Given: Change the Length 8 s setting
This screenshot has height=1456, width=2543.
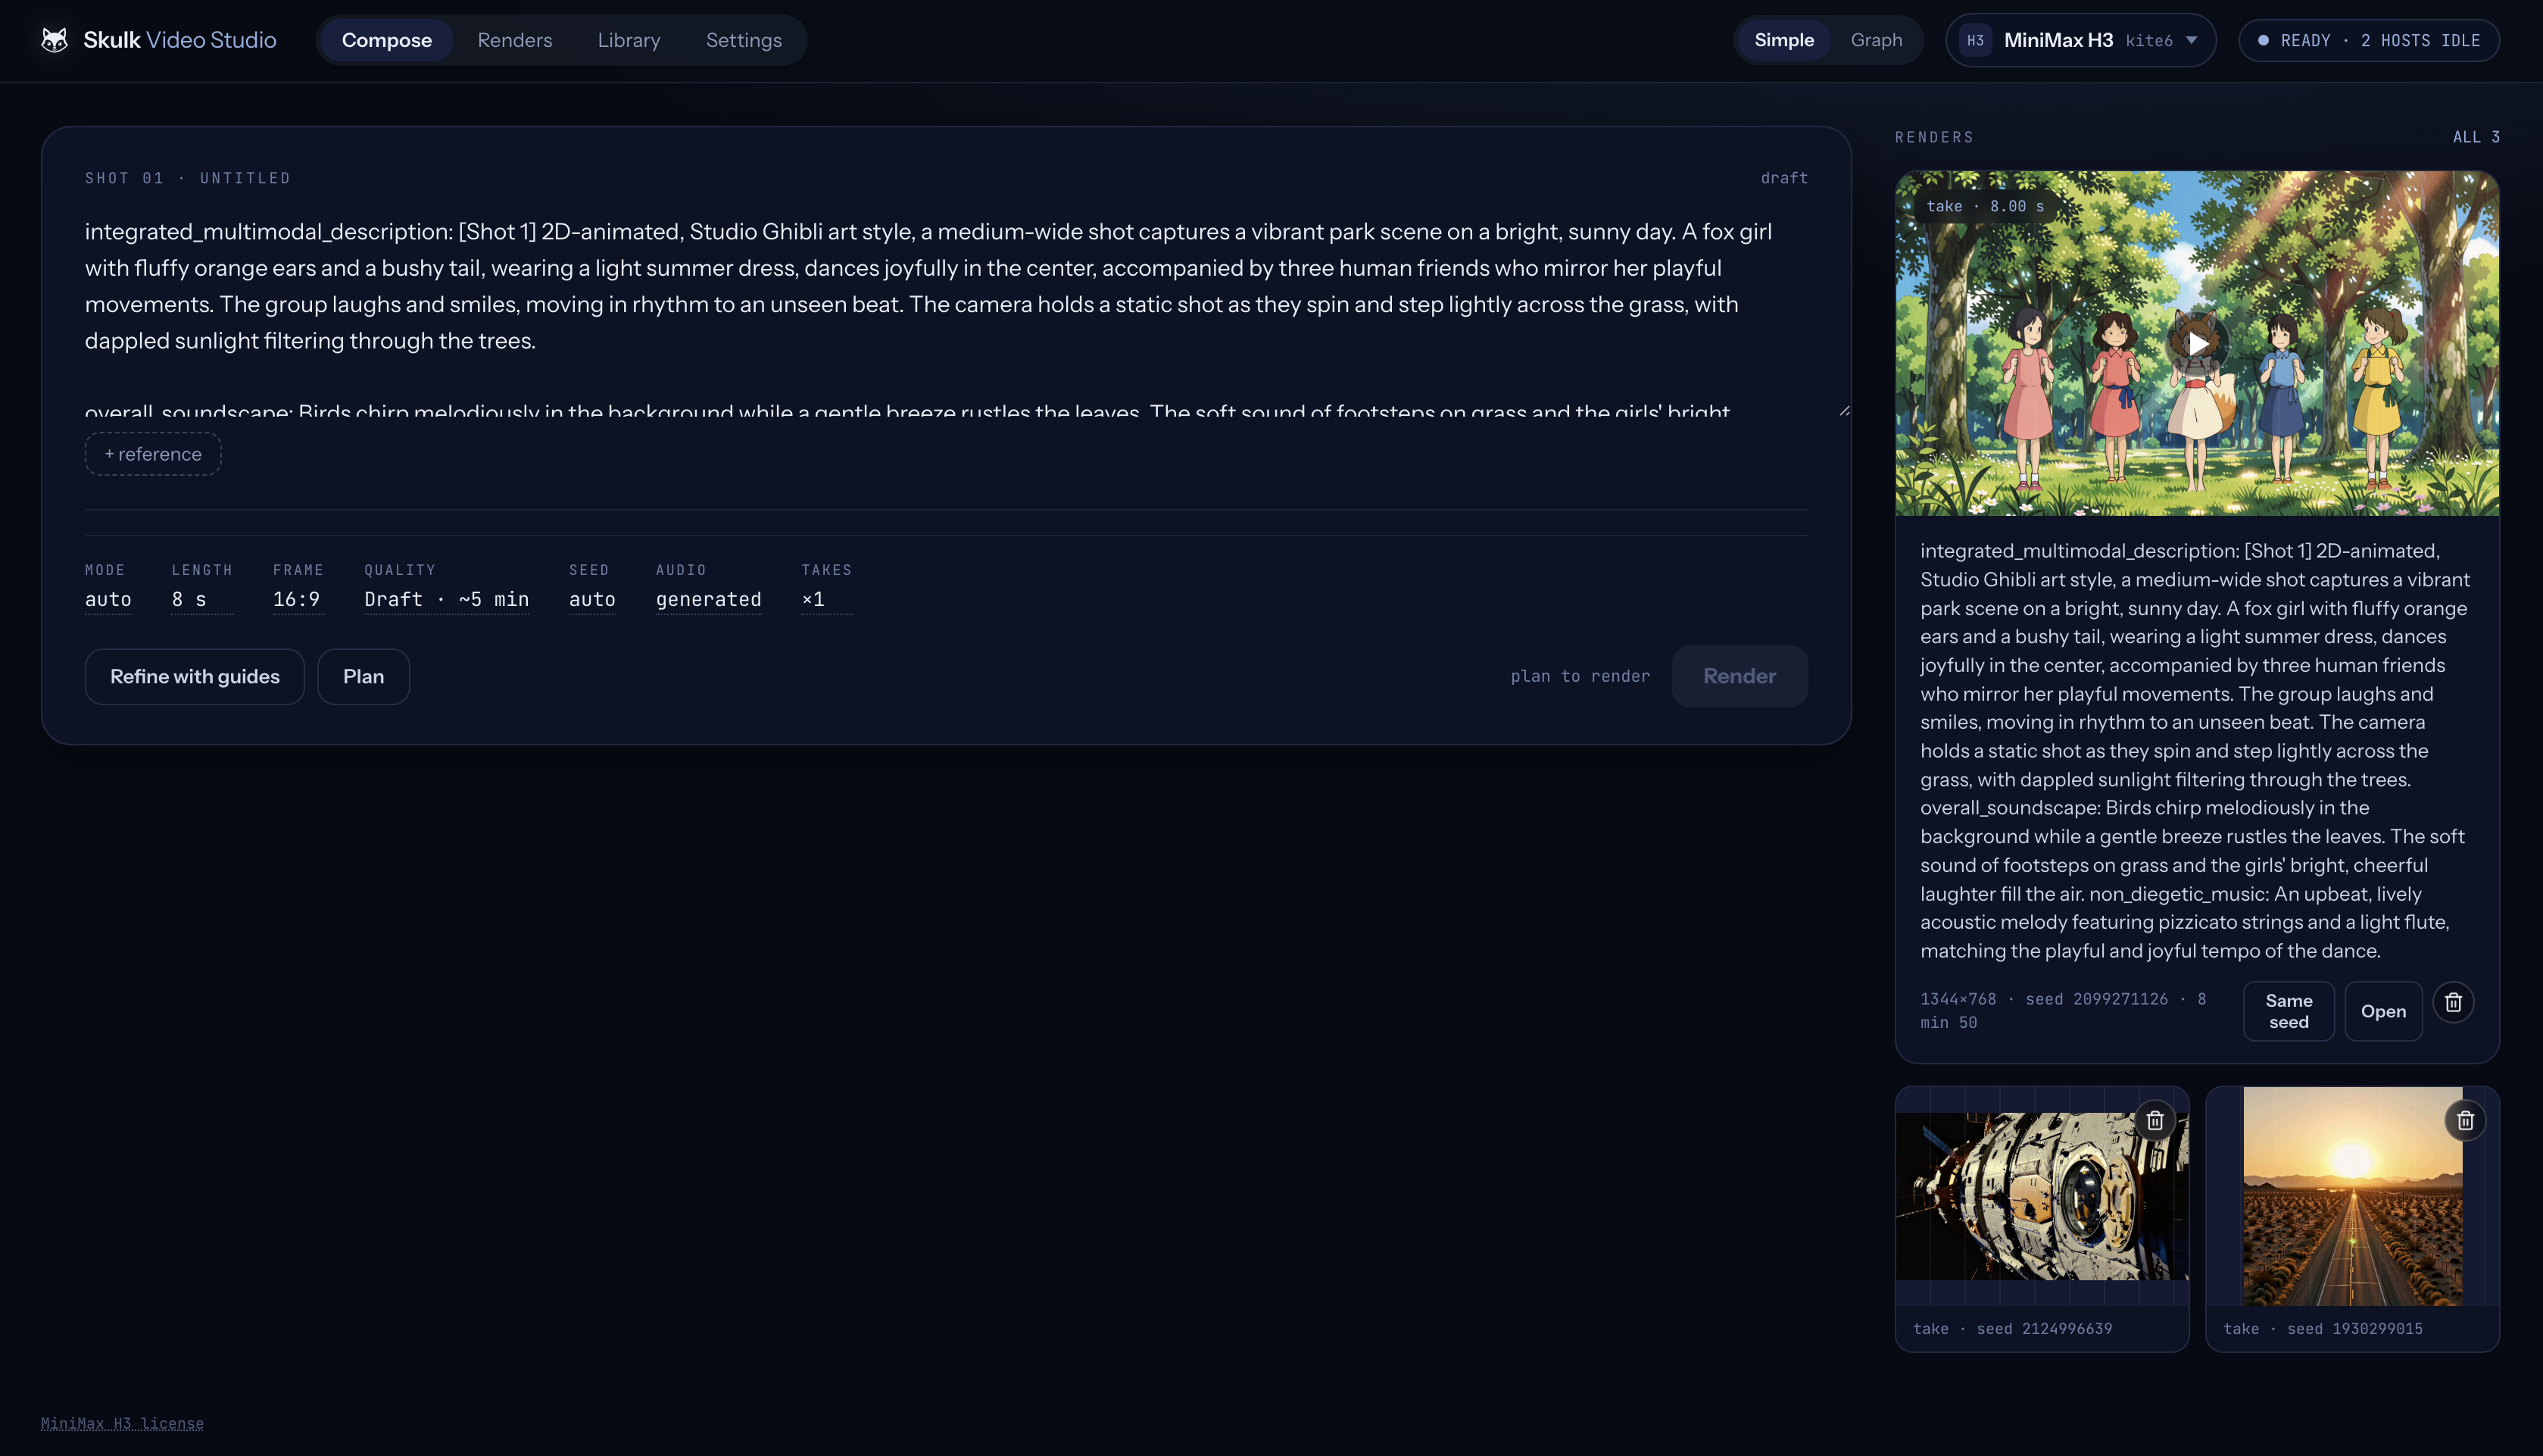Looking at the screenshot, I should 202,599.
